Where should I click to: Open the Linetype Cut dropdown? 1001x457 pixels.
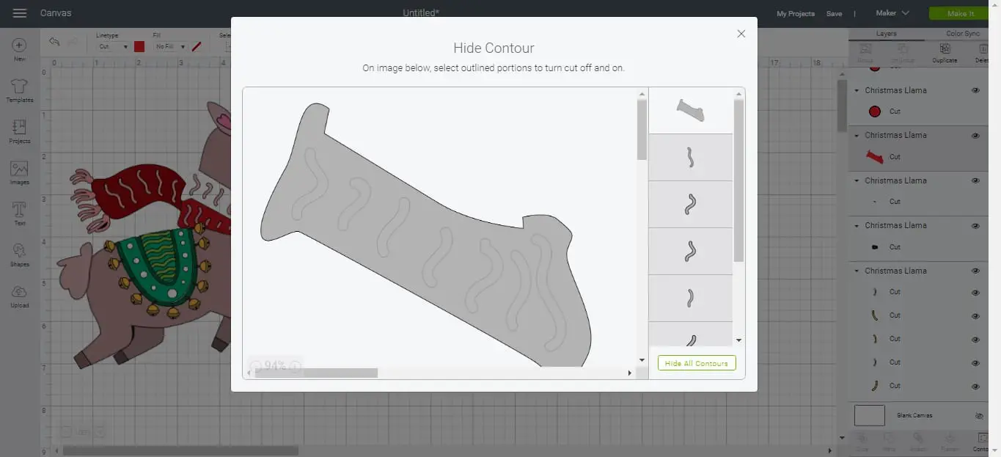113,46
